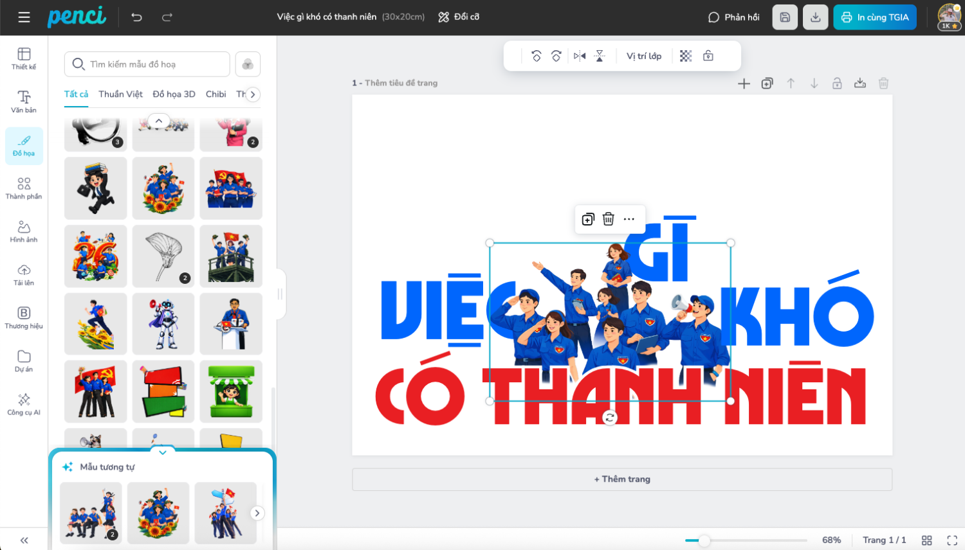This screenshot has height=550, width=965.
Task: Delete selected graphic with trash icon
Action: coord(609,219)
